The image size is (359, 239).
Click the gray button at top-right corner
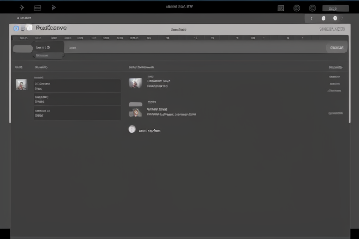point(335,8)
